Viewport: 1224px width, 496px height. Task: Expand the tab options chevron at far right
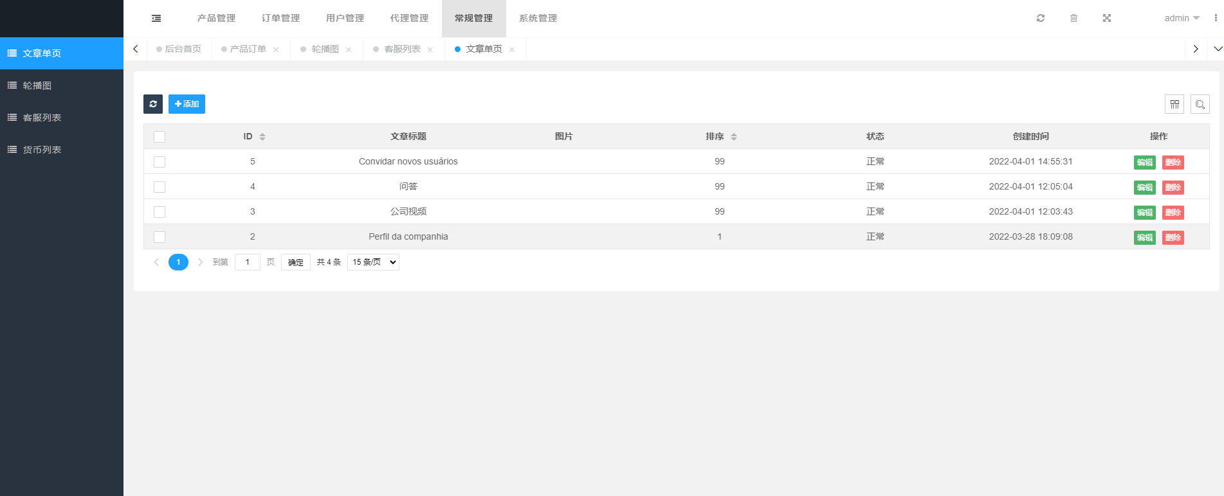1218,49
